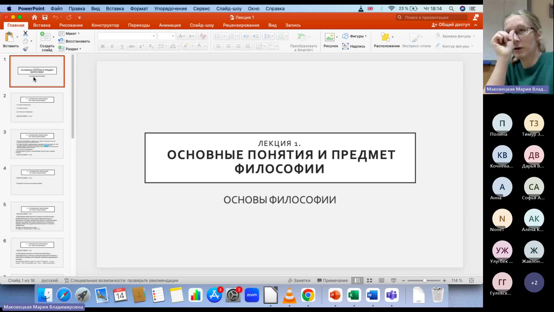Open Microsoft Teams in the Dock
Screen dimensions: 554x312
392,295
